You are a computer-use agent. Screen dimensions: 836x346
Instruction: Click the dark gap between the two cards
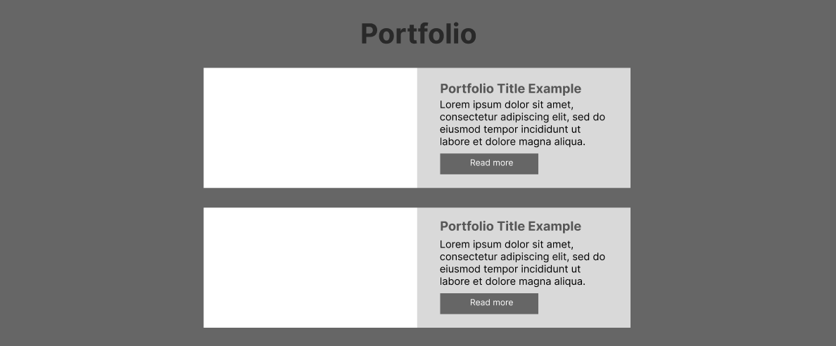coord(417,198)
